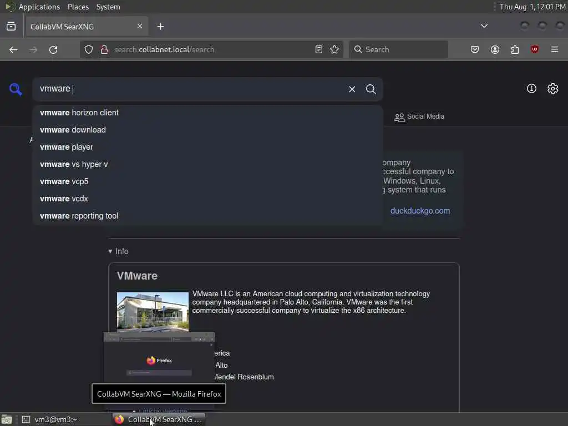The width and height of the screenshot is (568, 426).
Task: Click the Firefox back arrow
Action: (13, 49)
